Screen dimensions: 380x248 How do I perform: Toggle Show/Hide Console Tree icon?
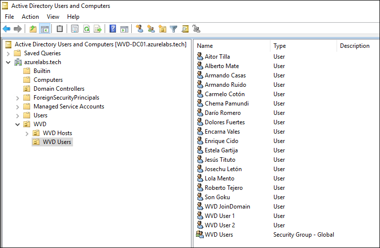click(x=45, y=29)
